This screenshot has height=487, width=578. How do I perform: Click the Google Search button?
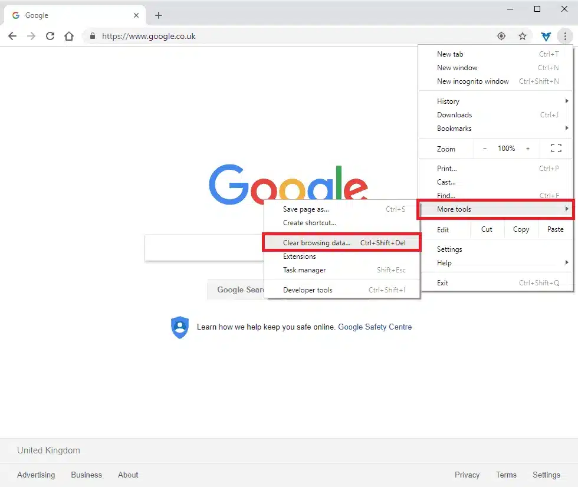(236, 290)
